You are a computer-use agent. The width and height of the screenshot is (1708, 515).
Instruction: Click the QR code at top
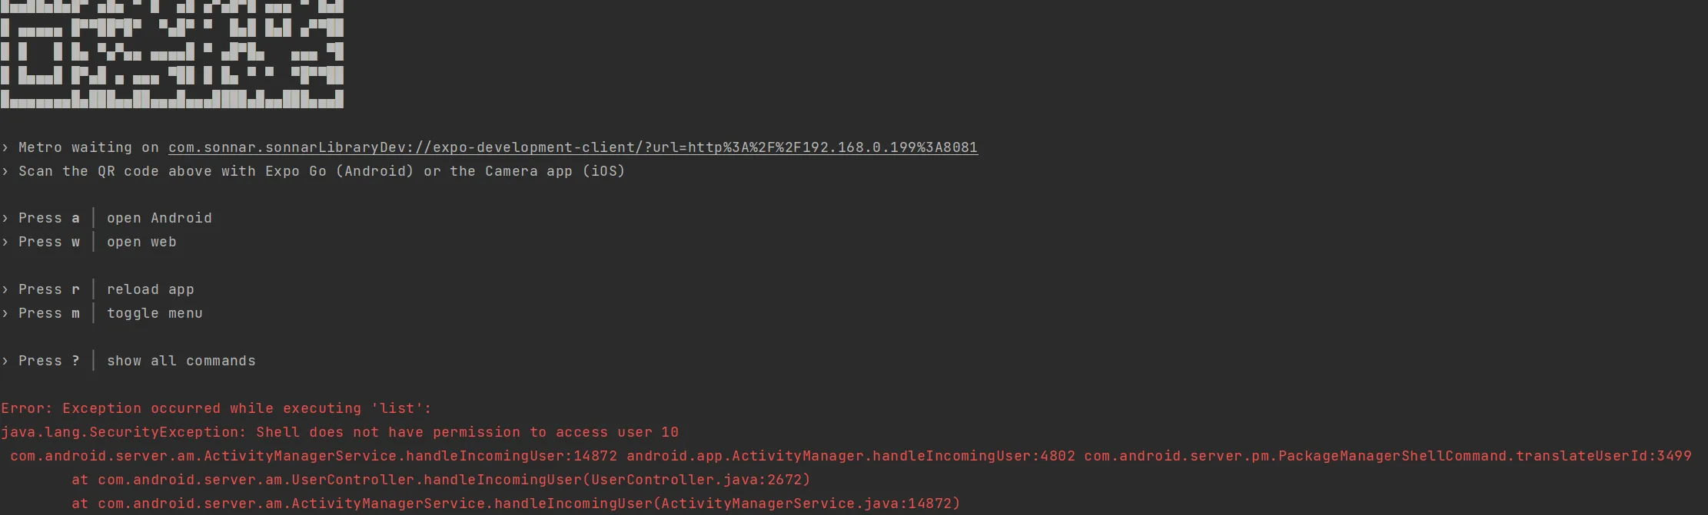click(172, 54)
